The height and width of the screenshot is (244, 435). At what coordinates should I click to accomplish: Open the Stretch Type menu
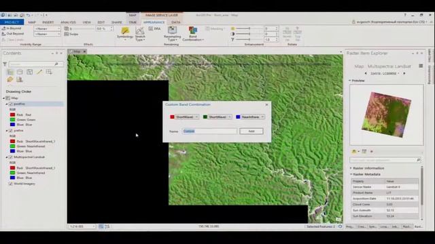tap(140, 34)
